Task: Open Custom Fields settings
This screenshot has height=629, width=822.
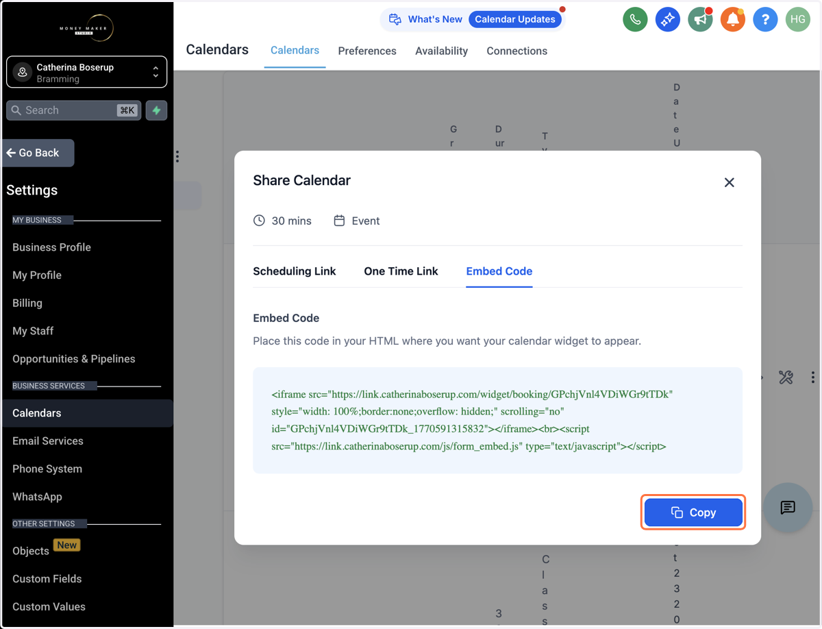Action: (47, 579)
